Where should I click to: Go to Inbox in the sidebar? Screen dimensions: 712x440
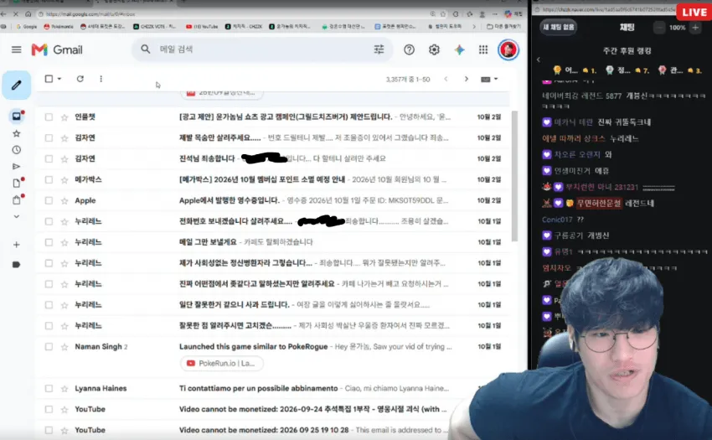(17, 116)
